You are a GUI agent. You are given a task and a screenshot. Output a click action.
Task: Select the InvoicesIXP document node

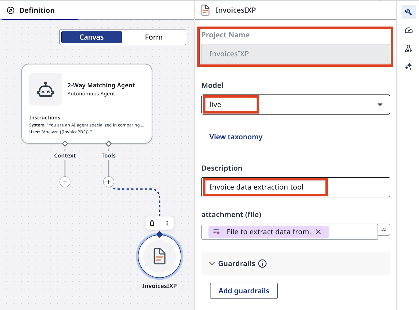point(159,256)
